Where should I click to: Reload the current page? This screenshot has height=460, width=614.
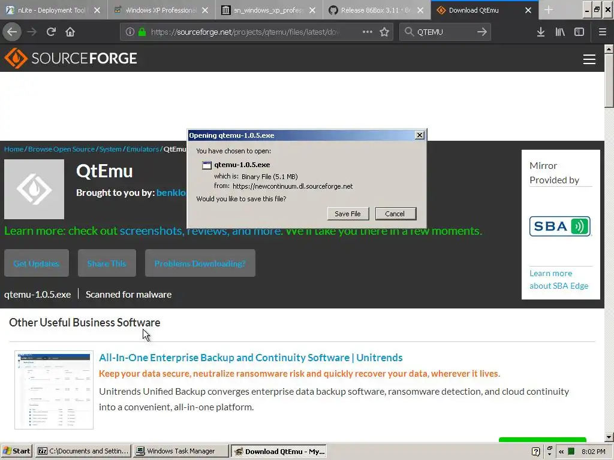coord(51,32)
